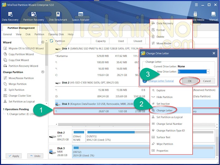Sort by the Capacity column header
This screenshot has width=220, height=165.
tap(101, 41)
